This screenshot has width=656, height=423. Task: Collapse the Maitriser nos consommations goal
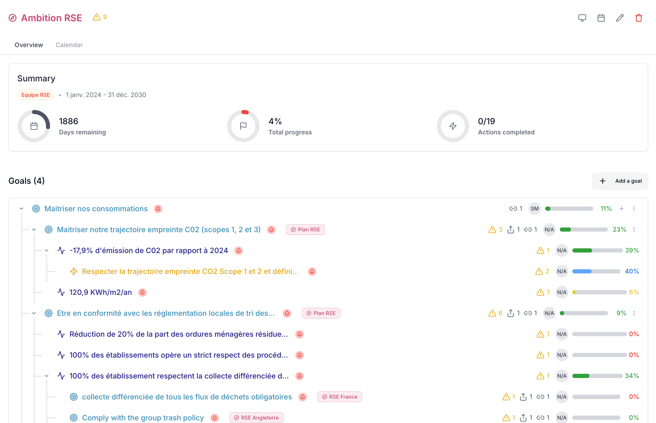(x=22, y=209)
